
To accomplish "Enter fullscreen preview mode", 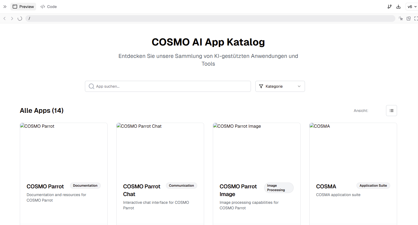I will (416, 18).
